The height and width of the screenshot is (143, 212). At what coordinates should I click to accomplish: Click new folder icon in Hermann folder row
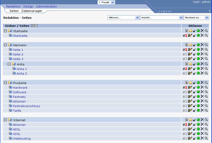click(191, 45)
